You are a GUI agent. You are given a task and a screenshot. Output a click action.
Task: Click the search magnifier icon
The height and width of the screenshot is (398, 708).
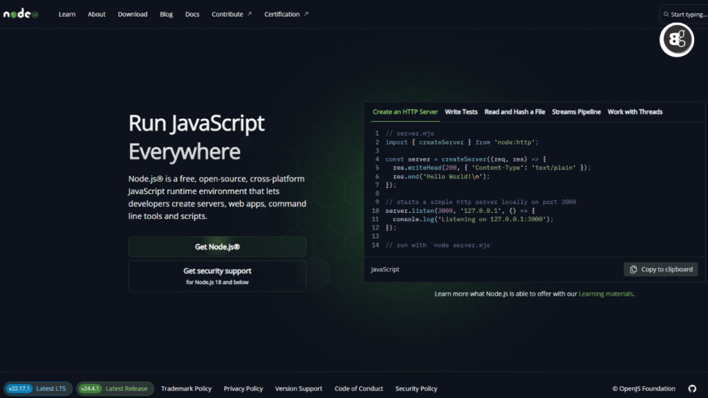coord(666,12)
